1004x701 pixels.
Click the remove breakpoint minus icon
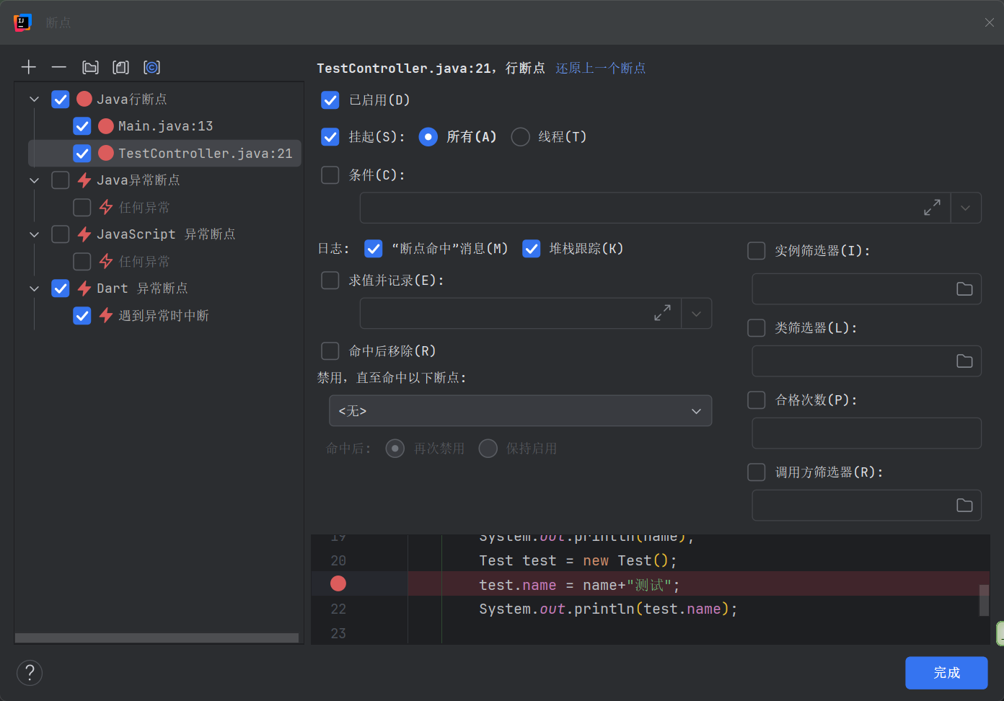[x=59, y=67]
